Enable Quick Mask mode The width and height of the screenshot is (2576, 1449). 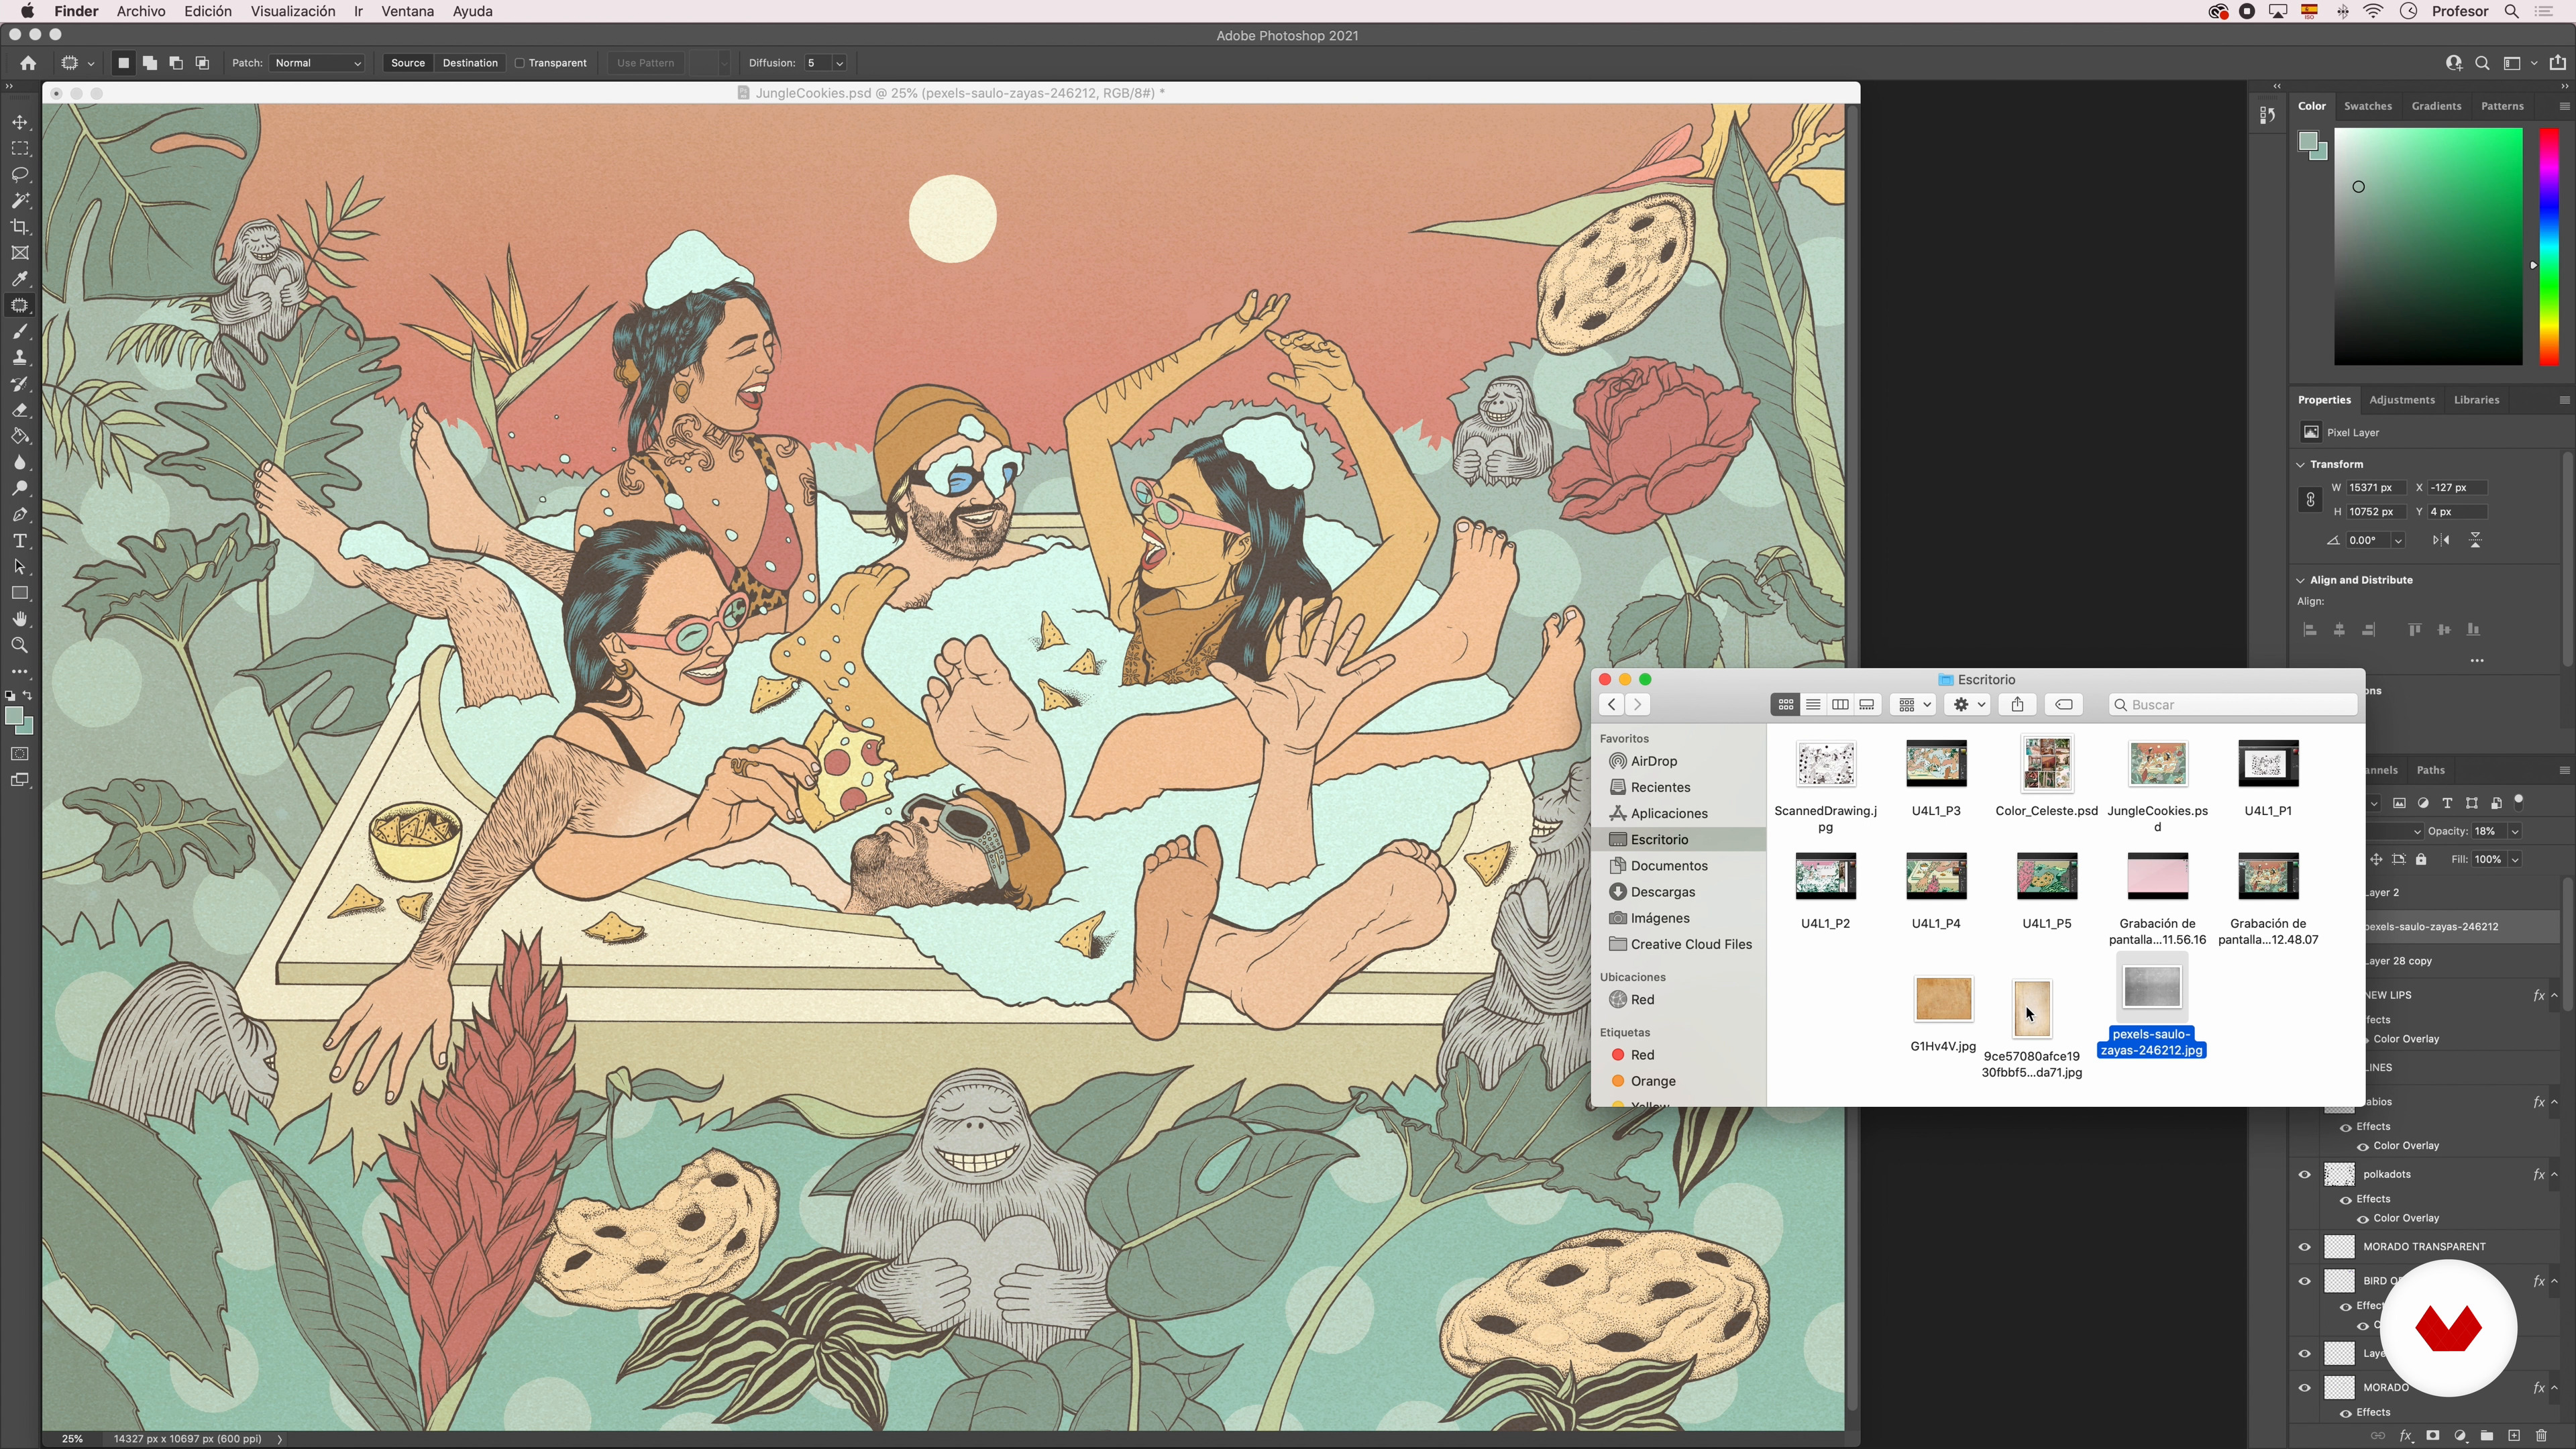(x=20, y=754)
